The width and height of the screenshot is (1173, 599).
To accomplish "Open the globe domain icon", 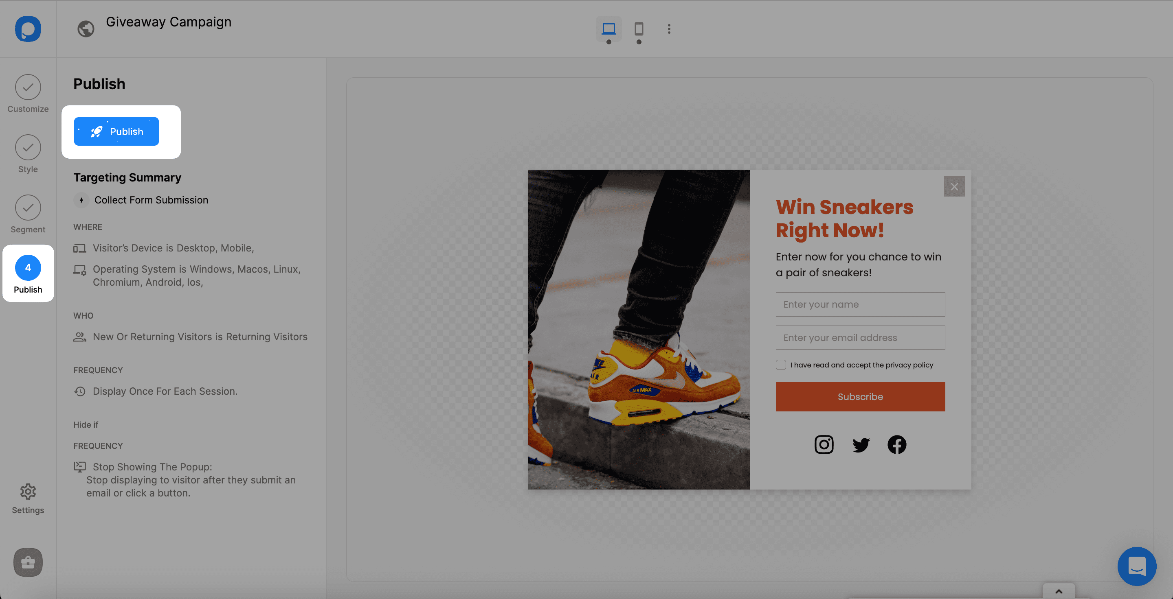I will pyautogui.click(x=86, y=28).
